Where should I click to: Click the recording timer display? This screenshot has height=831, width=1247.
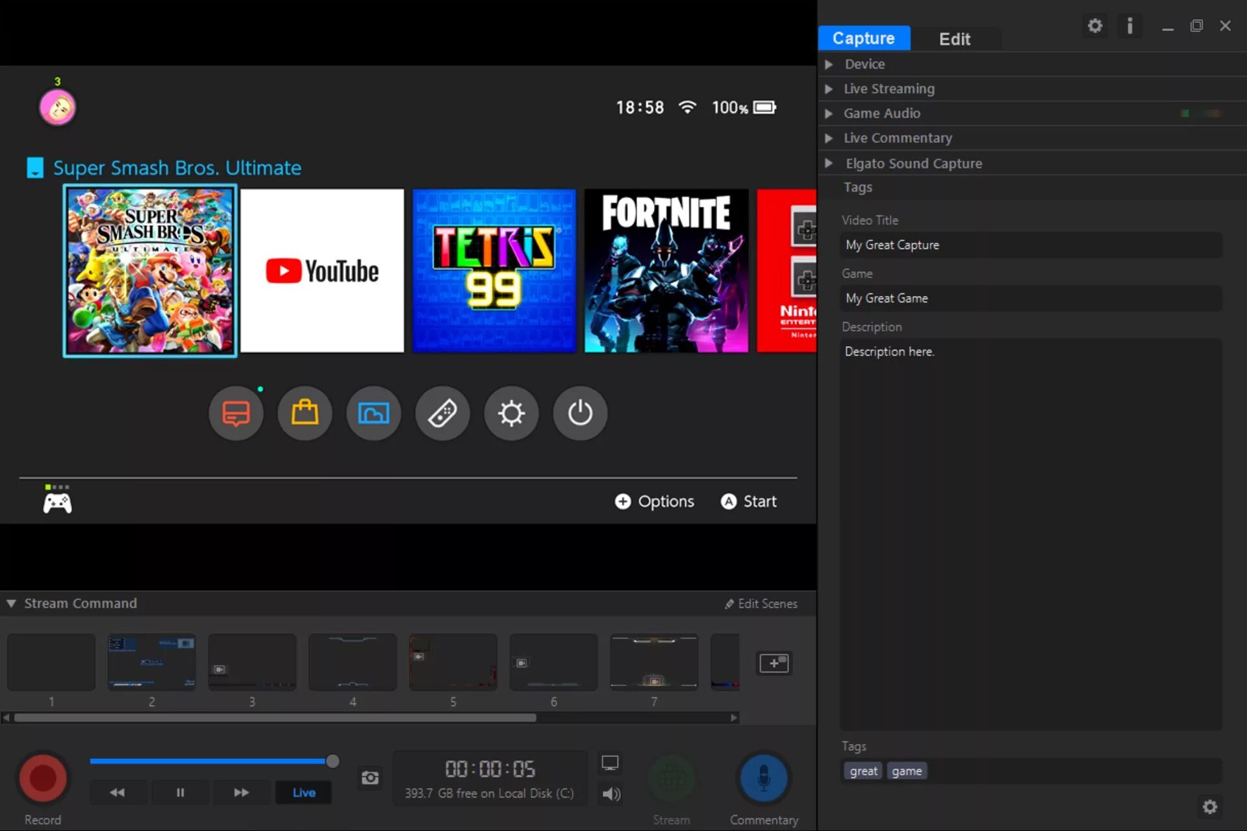[490, 769]
